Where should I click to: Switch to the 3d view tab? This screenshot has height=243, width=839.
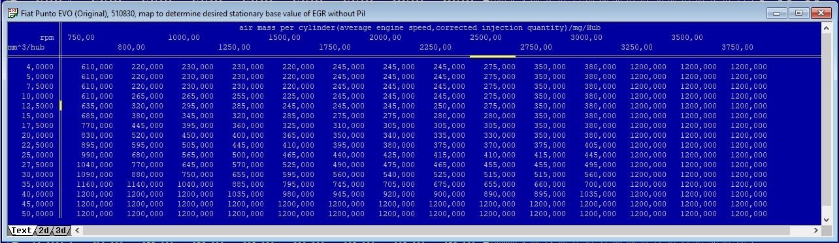(x=61, y=231)
